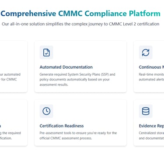Click the Centralized storage description text
Image resolution: width=164 pixels, height=160 pixels.
[x=151, y=136]
